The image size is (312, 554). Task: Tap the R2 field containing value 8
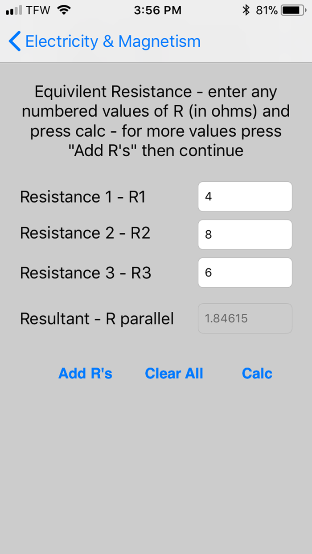(x=245, y=234)
